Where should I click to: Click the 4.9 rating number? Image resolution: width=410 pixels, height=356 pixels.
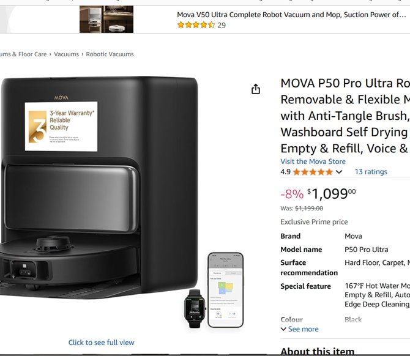(x=285, y=172)
